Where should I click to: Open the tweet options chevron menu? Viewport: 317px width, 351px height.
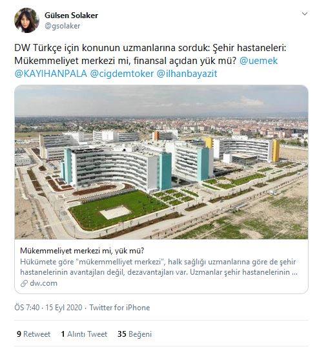click(x=305, y=14)
